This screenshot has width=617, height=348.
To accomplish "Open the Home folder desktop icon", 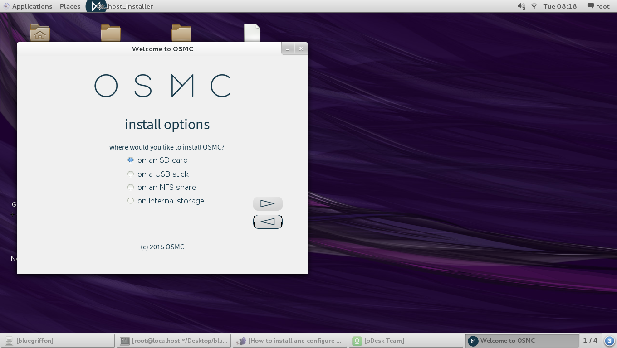I will click(x=40, y=33).
